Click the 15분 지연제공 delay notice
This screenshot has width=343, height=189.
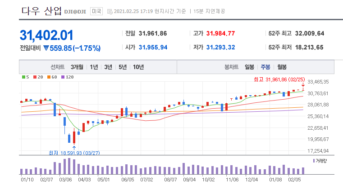click(x=209, y=11)
